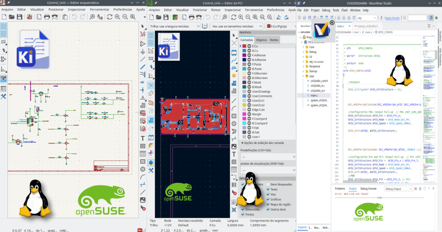This screenshot has width=442, height=232.
Task: Open find and replace in schematic editor
Action: point(100,17)
